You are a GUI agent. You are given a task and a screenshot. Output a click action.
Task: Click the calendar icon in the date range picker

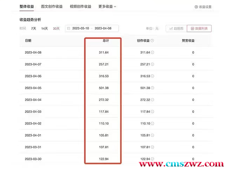[x=69, y=28]
